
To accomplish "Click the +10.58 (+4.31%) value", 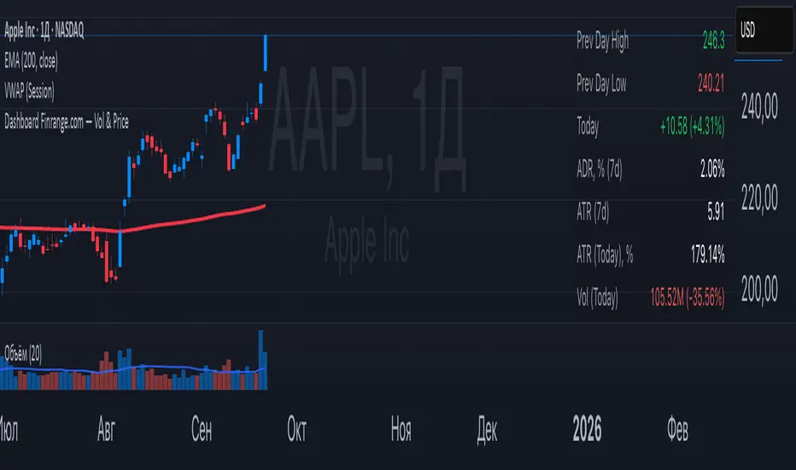I will pyautogui.click(x=692, y=126).
